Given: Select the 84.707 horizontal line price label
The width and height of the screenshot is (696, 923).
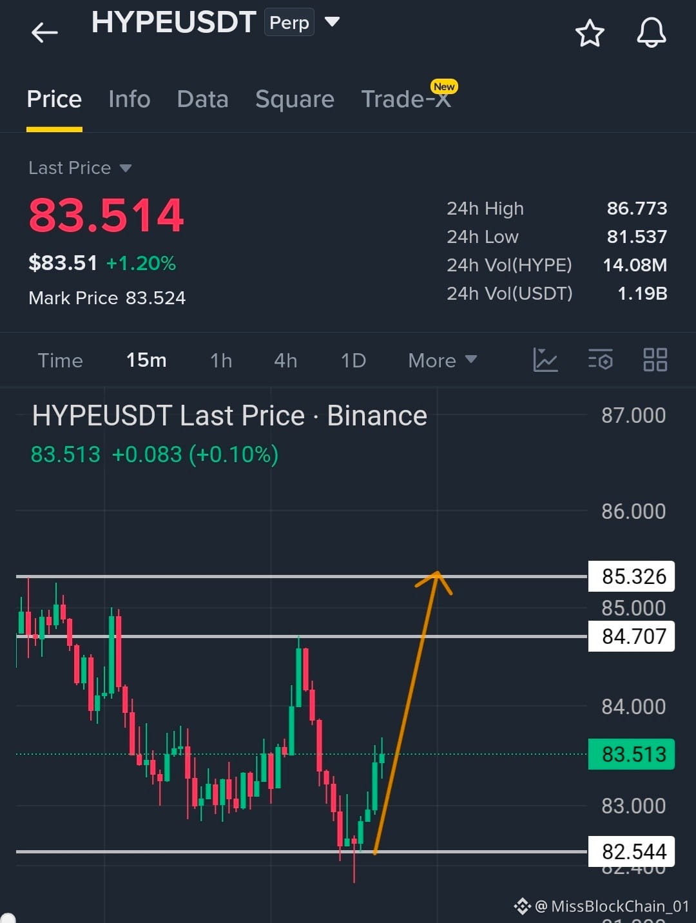Looking at the screenshot, I should 632,636.
